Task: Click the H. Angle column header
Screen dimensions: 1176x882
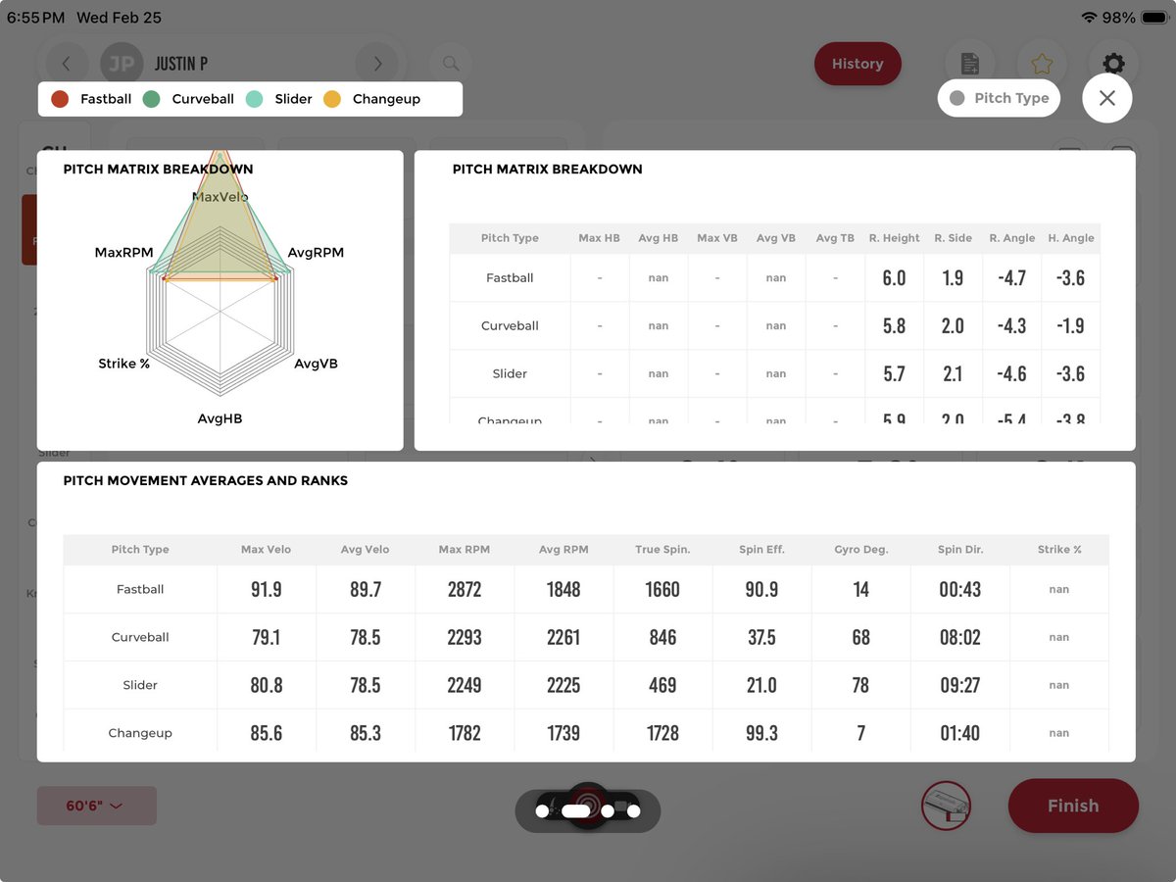Action: (1070, 238)
